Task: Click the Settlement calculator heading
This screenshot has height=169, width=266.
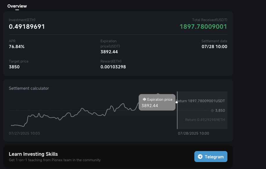Action: click(x=29, y=88)
